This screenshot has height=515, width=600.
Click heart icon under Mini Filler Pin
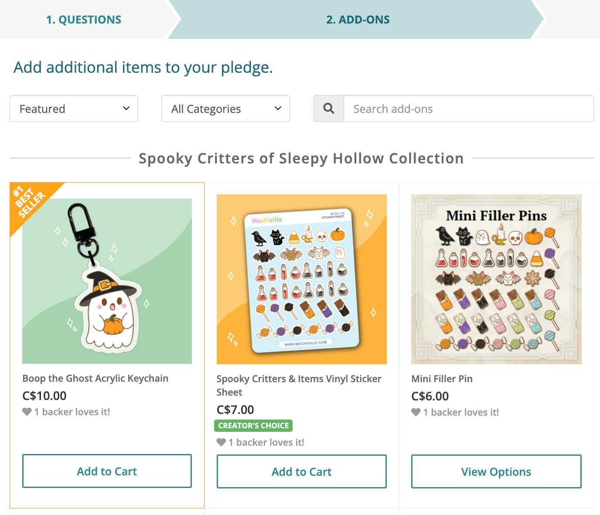pos(416,412)
